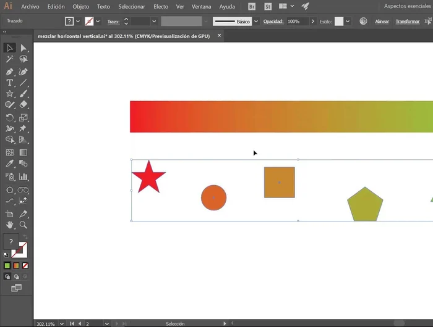Screen dimensions: 433x327
Task: Pick the Type tool
Action: 10,83
